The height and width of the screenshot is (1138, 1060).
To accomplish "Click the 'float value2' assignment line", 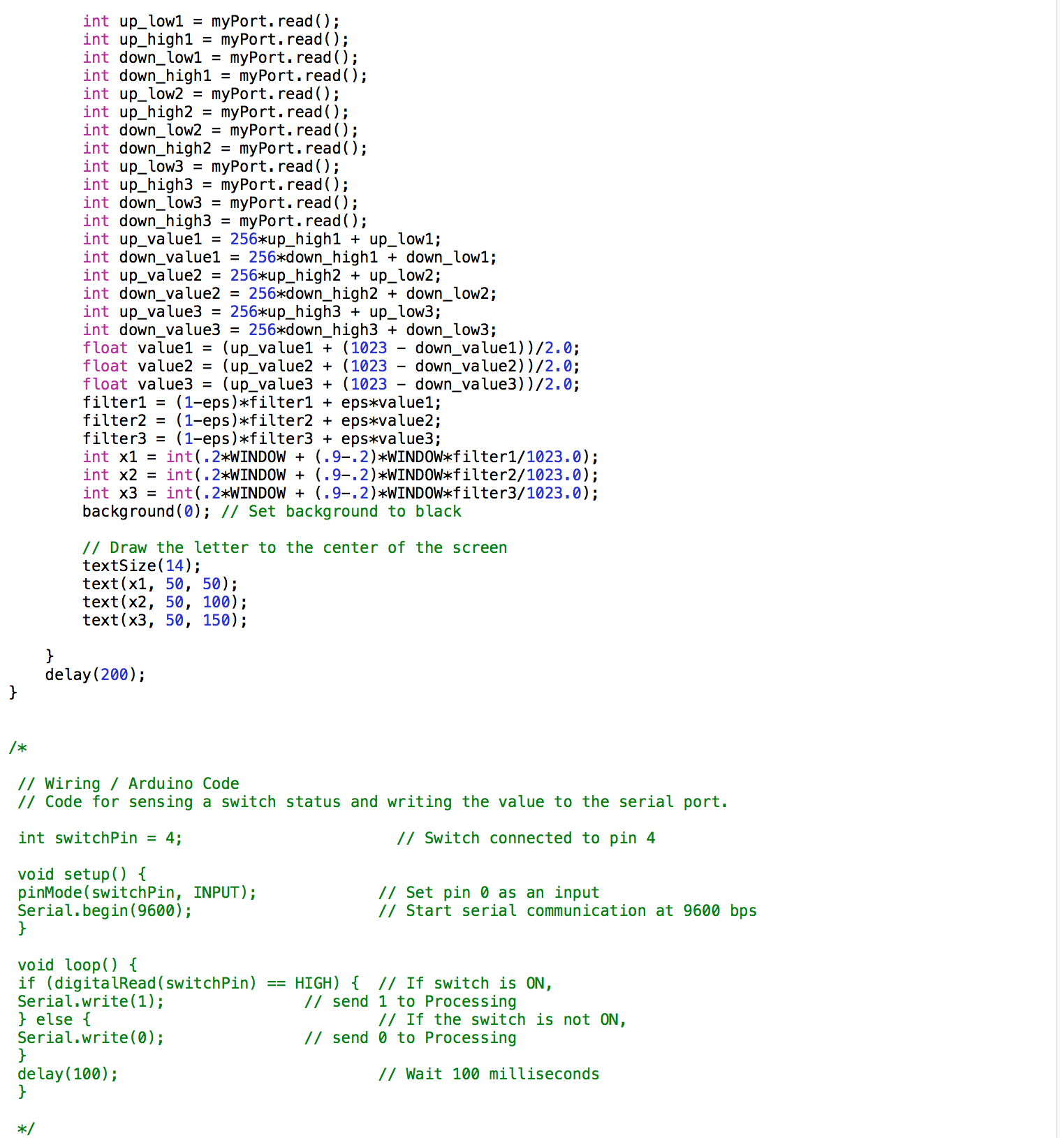I will click(x=331, y=367).
